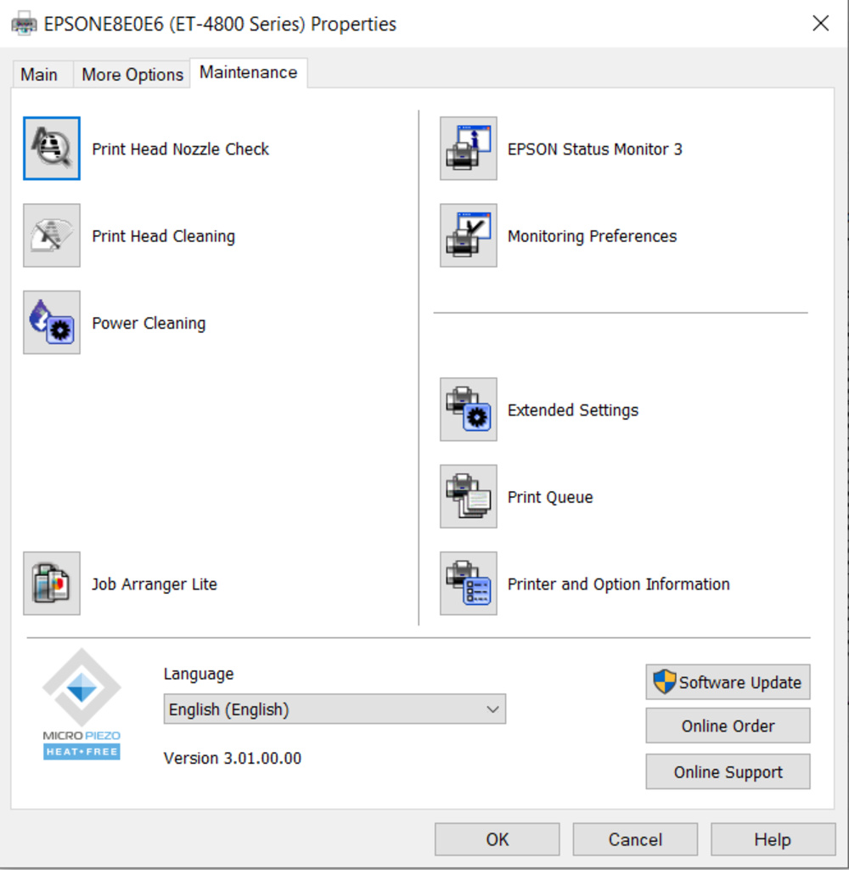Select the Maintenance tab

pyautogui.click(x=248, y=73)
